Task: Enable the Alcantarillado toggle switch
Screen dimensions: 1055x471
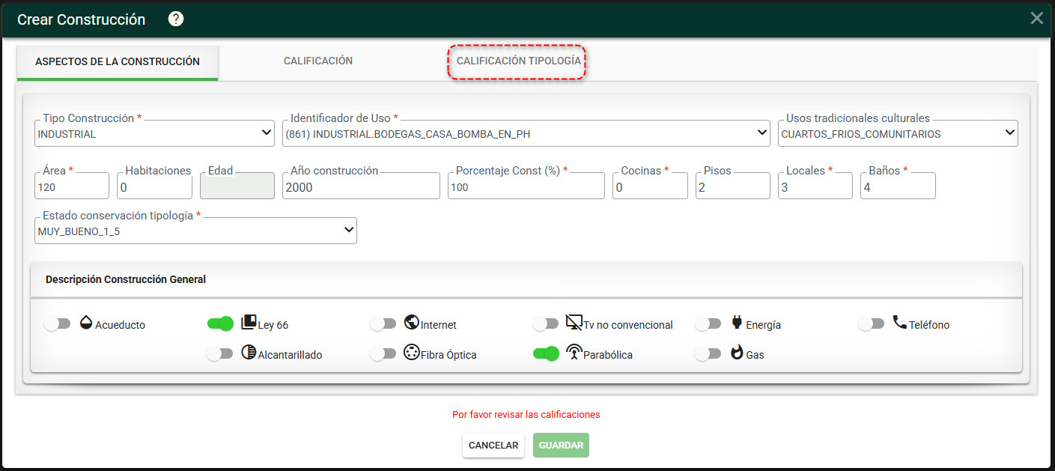Action: point(220,353)
